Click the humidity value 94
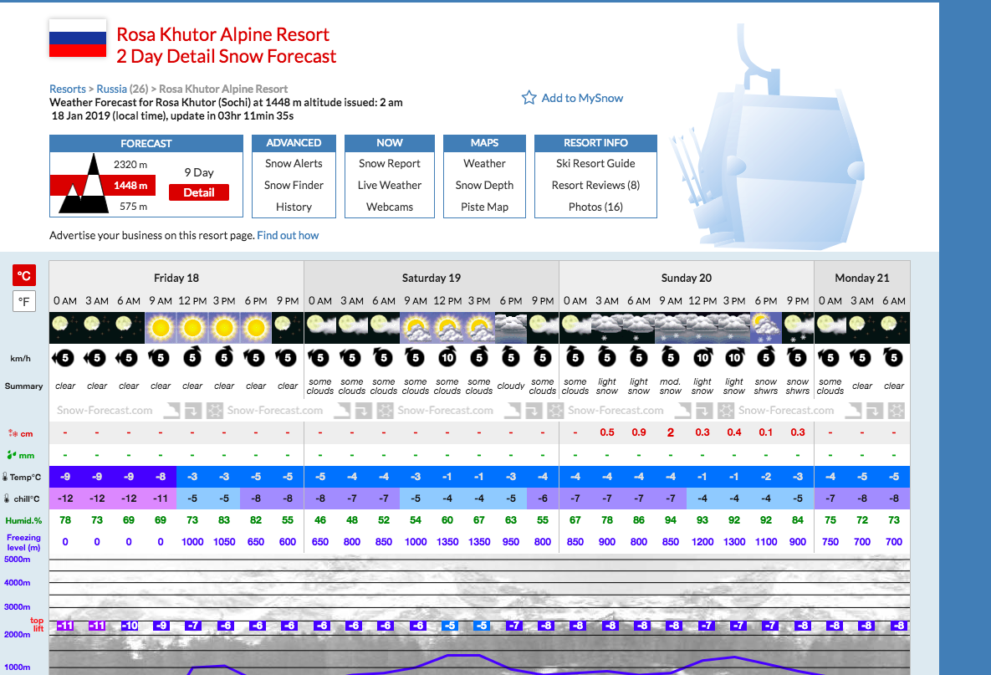 pos(671,520)
